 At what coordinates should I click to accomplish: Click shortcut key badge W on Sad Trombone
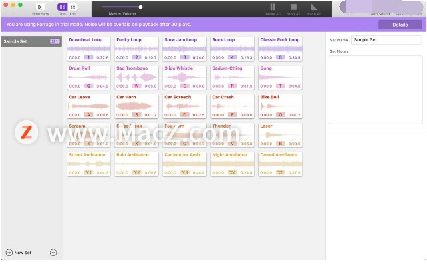[136, 86]
